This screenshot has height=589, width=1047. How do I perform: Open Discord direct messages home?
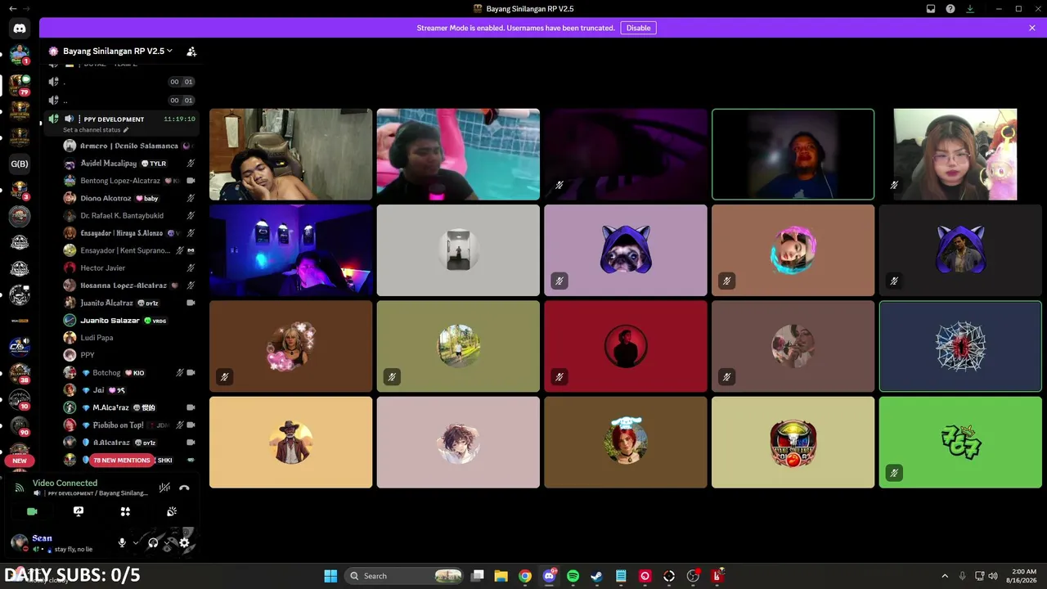20,29
